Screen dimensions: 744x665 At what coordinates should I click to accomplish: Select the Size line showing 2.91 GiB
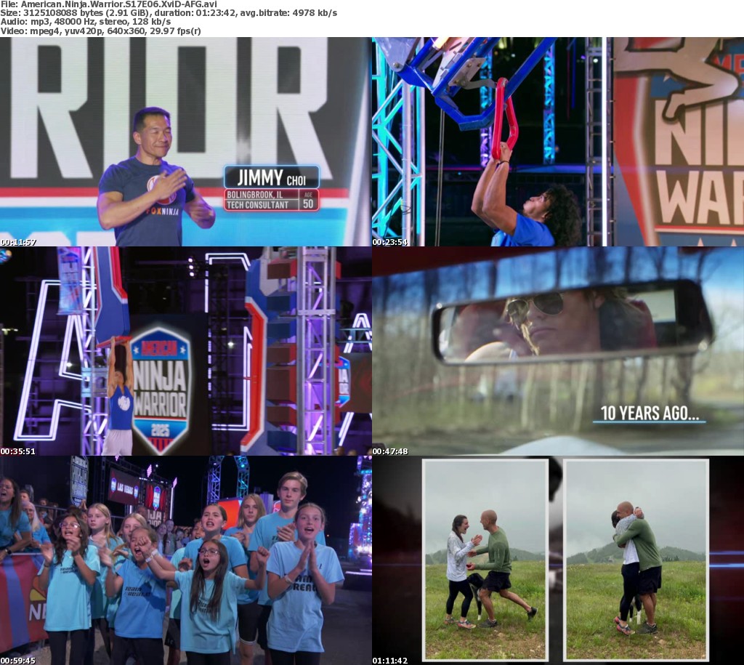(x=169, y=13)
